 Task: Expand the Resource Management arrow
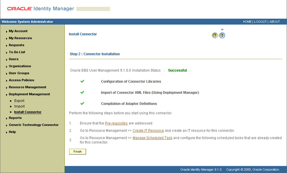(x=7, y=88)
